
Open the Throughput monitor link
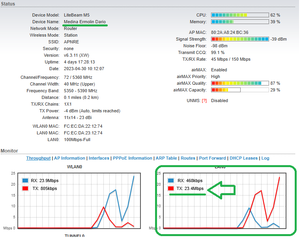(38, 158)
